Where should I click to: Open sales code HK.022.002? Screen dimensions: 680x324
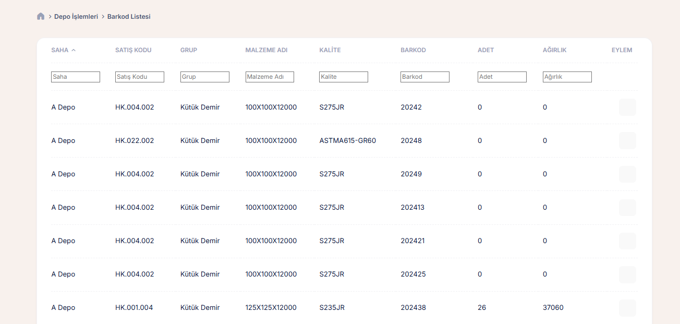tap(135, 141)
